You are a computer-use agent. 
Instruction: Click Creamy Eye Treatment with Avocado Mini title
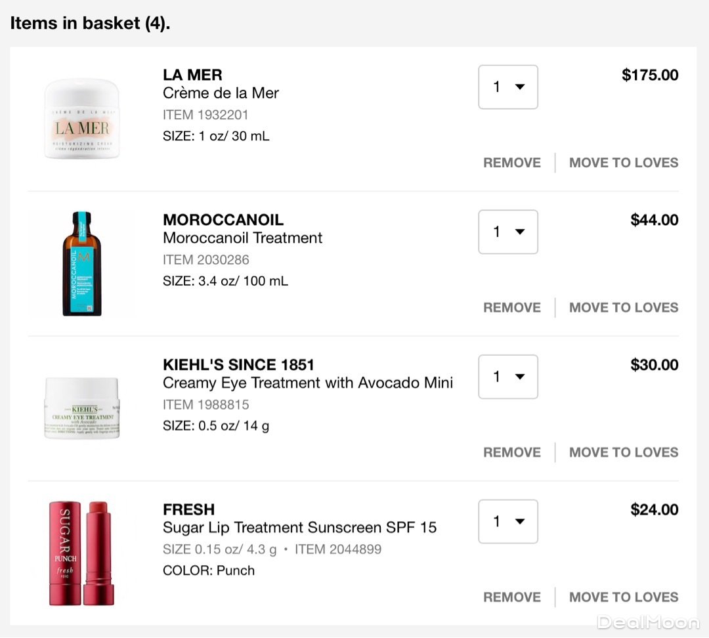point(308,383)
